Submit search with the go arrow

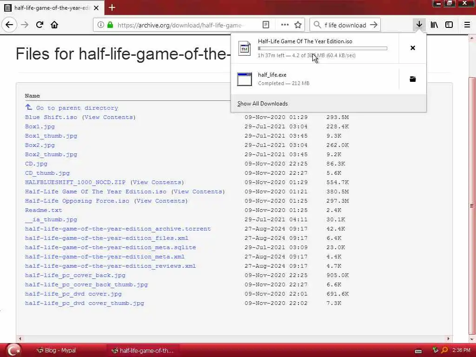(374, 25)
